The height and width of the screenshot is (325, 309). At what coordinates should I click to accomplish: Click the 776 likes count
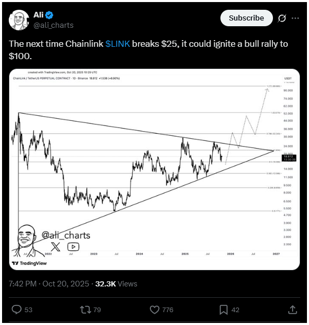[168, 310]
